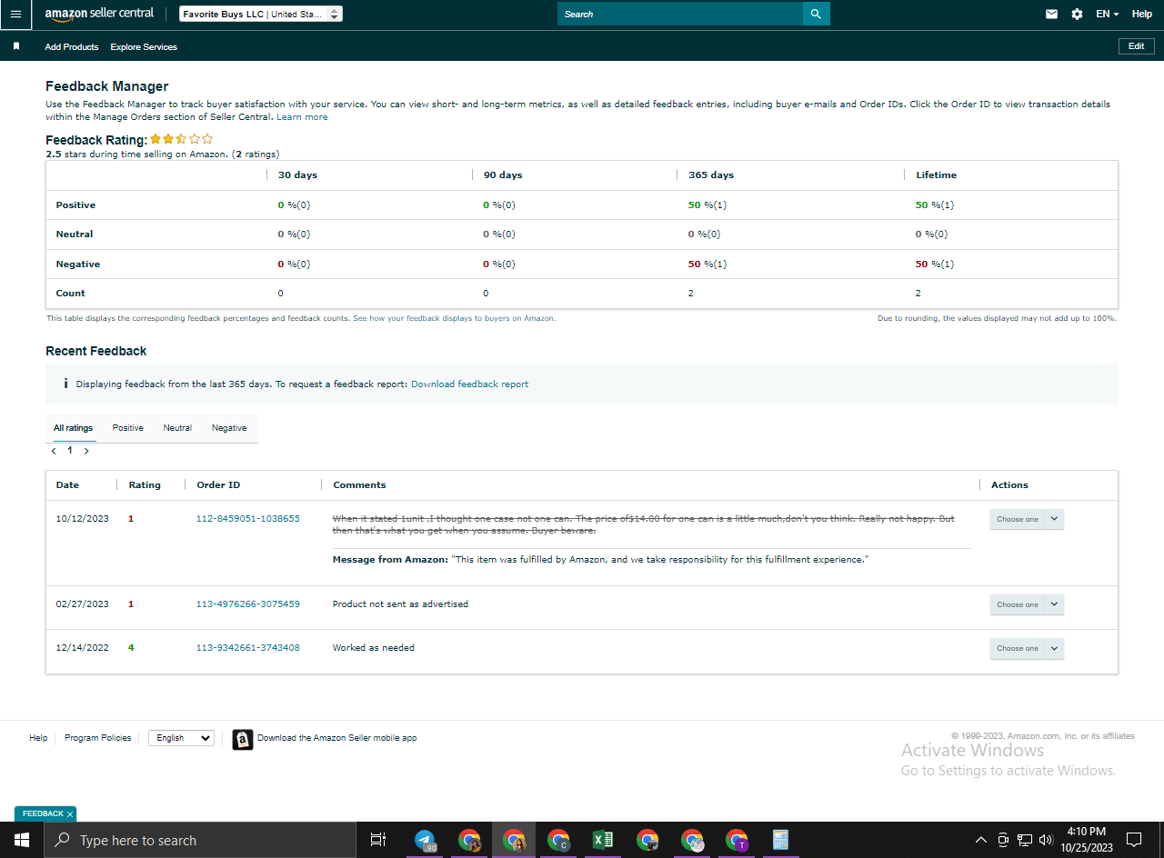Open Excel from the taskbar
1164x858 pixels.
[x=602, y=840]
